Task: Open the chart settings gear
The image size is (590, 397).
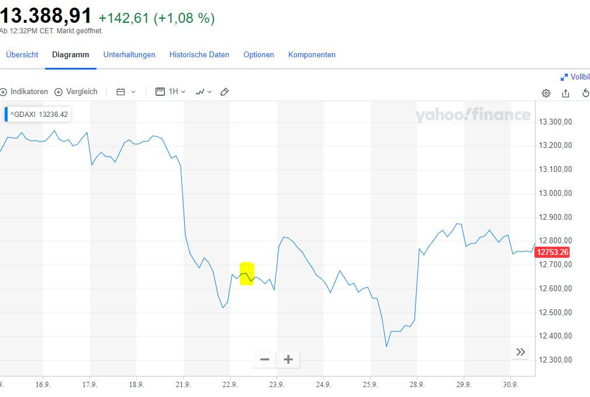Action: click(546, 93)
